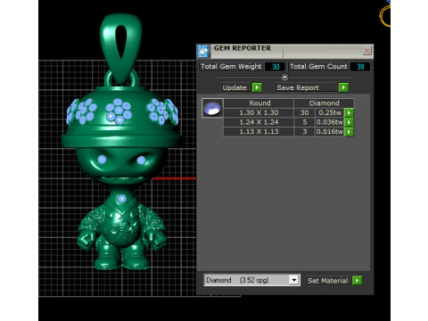Collapse panel with the round arrow handle
The height and width of the screenshot is (321, 428).
coord(284,78)
